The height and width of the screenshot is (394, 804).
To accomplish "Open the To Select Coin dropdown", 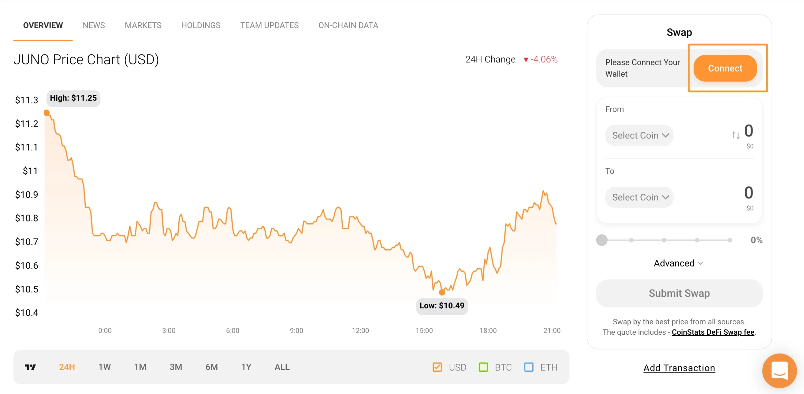I will [639, 197].
